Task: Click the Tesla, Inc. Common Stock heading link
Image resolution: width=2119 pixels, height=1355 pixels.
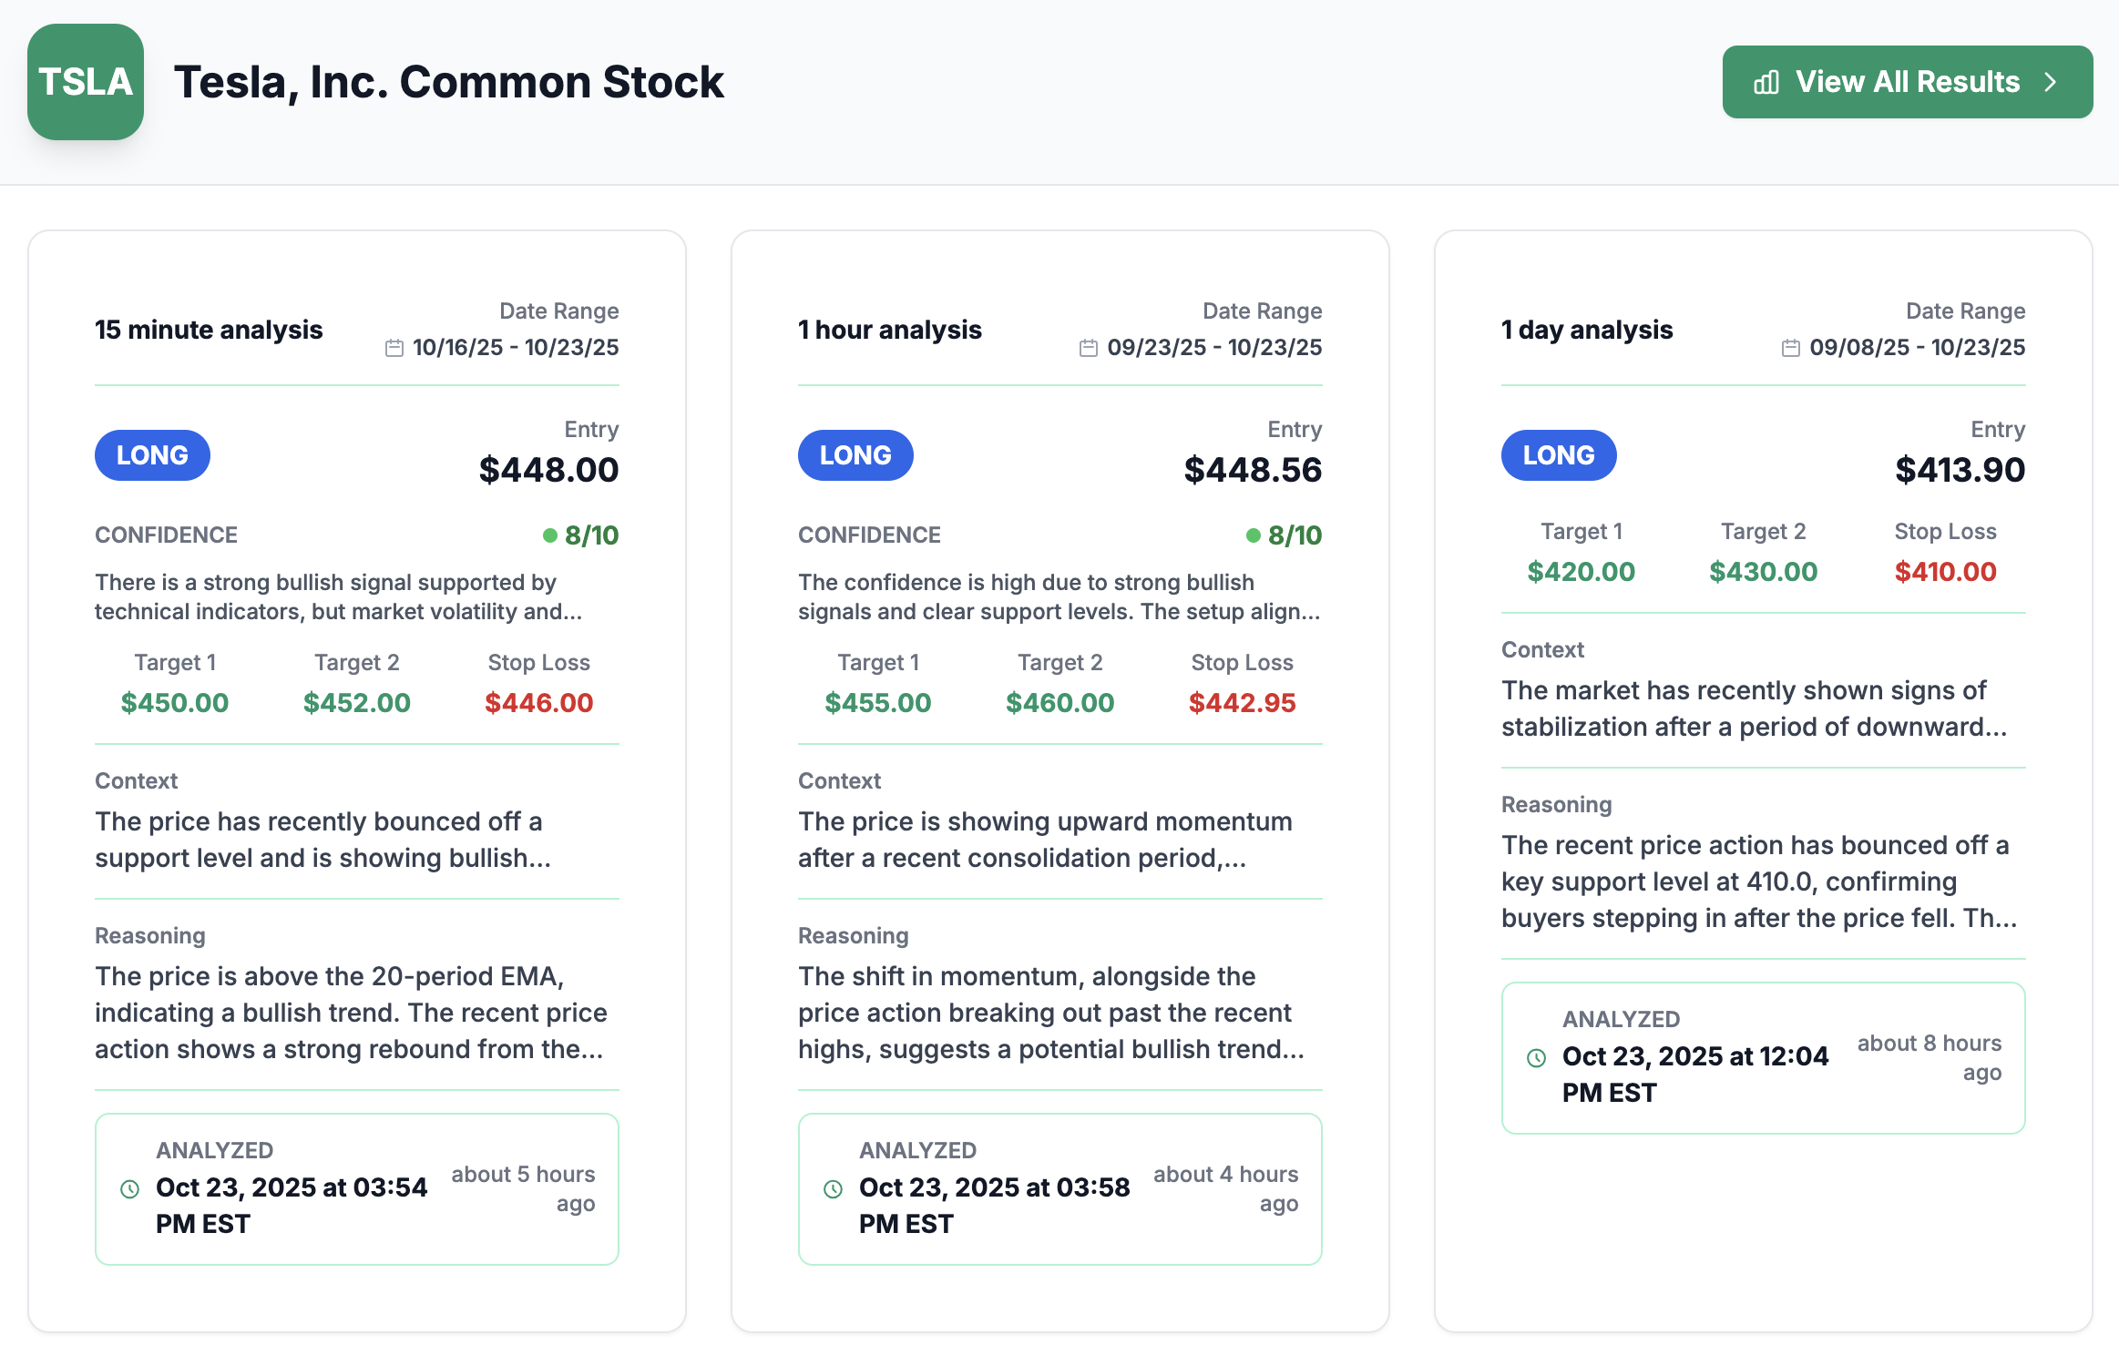Action: pyautogui.click(x=449, y=81)
